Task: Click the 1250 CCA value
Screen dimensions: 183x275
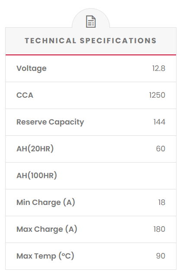Action: (157, 95)
